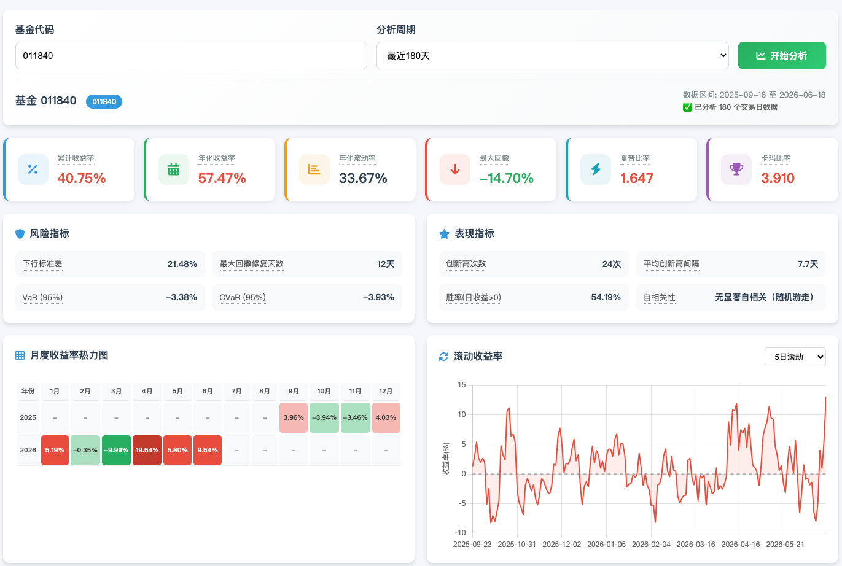Focus the 基金代码 input field
Viewport: 842px width, 566px height.
coord(191,56)
